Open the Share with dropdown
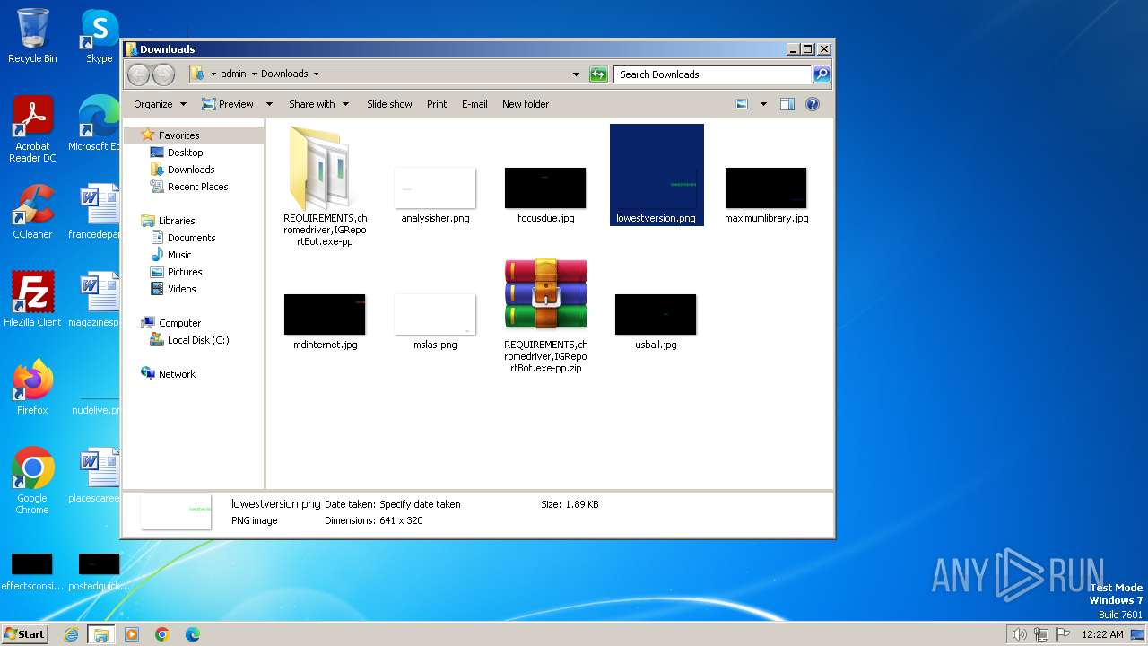The height and width of the screenshot is (646, 1148). [318, 104]
